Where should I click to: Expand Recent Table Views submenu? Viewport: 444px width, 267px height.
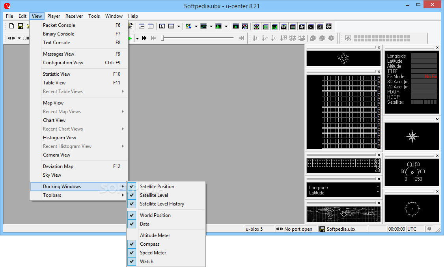tap(78, 91)
